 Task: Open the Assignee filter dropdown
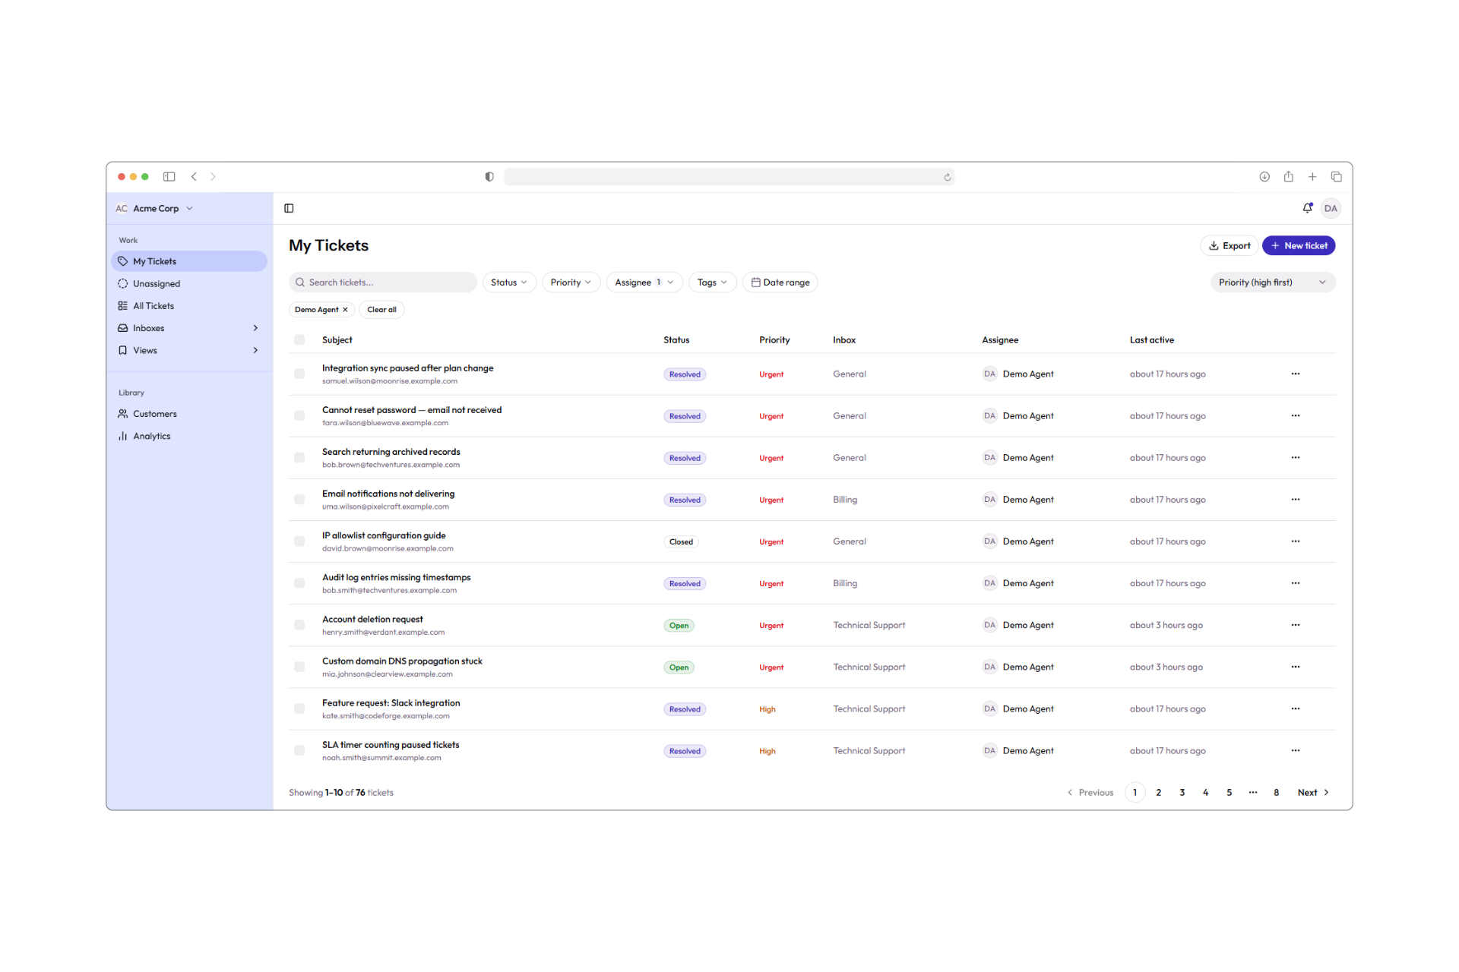coord(644,282)
